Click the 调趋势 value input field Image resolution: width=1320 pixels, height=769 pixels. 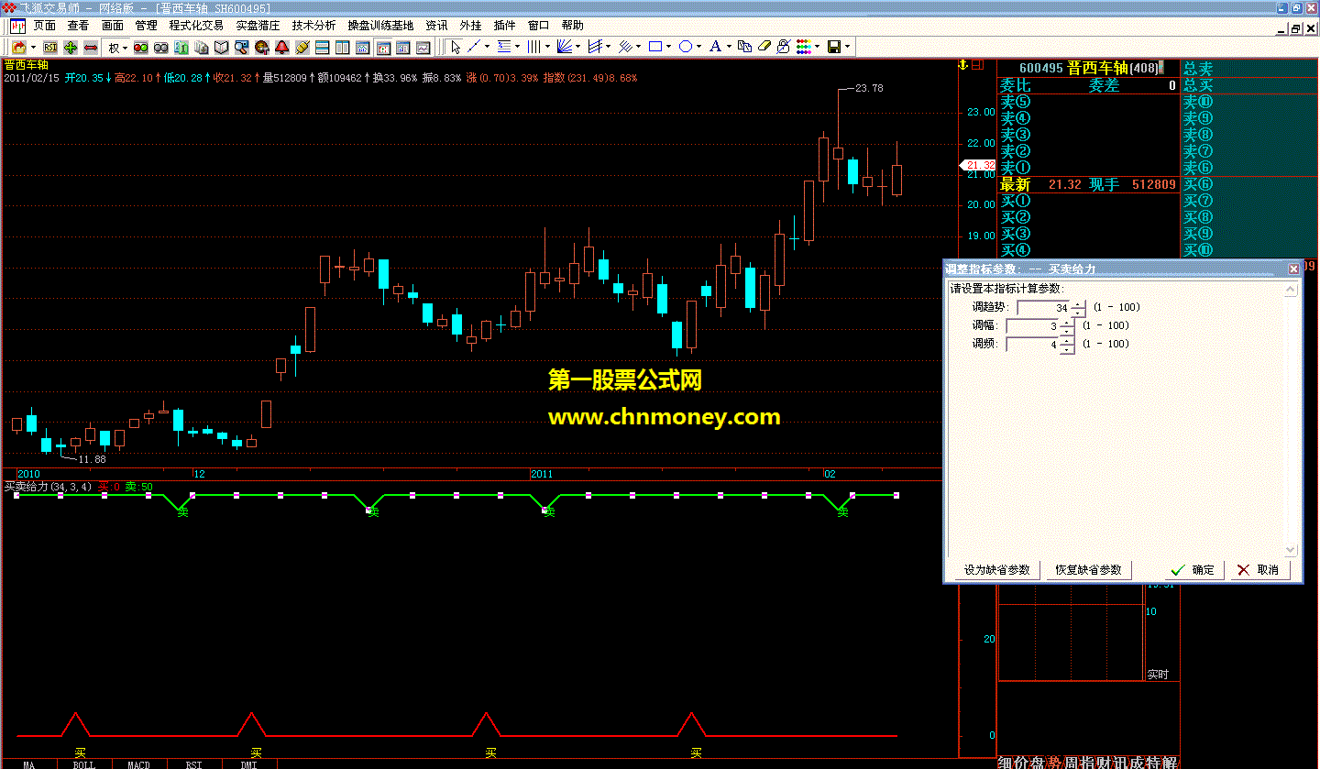(1043, 308)
